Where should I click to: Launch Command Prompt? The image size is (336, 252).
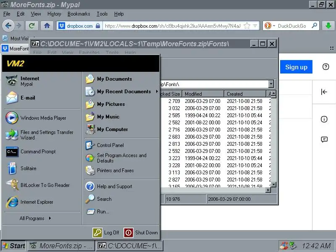[31, 152]
